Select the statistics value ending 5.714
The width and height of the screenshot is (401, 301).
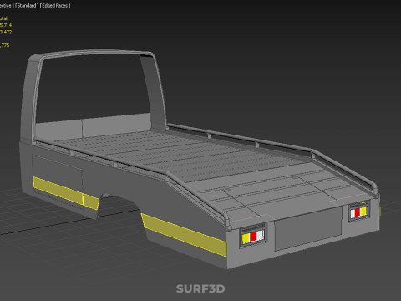point(6,25)
